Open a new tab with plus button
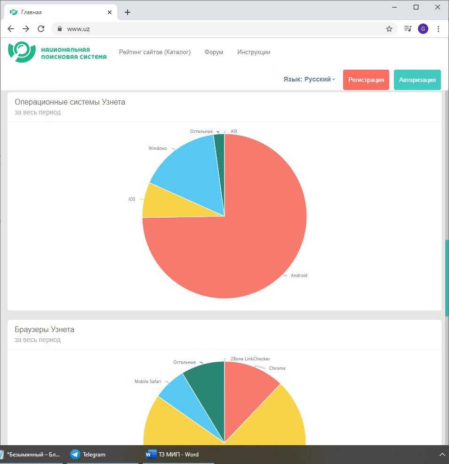The image size is (449, 464). coord(128,12)
